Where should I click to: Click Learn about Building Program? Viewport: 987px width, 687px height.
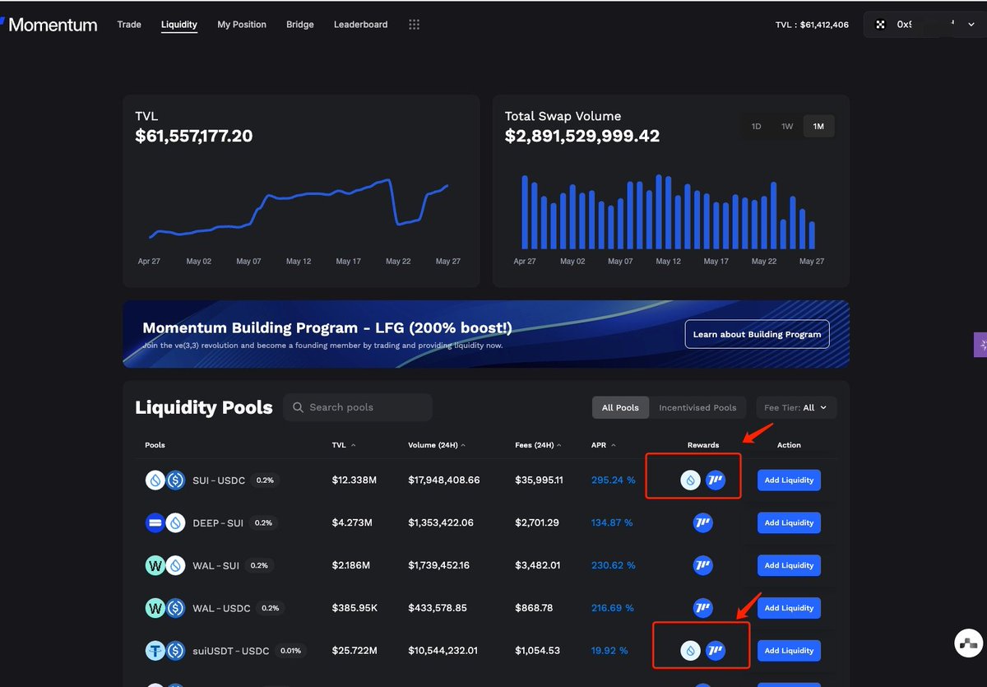[758, 334]
